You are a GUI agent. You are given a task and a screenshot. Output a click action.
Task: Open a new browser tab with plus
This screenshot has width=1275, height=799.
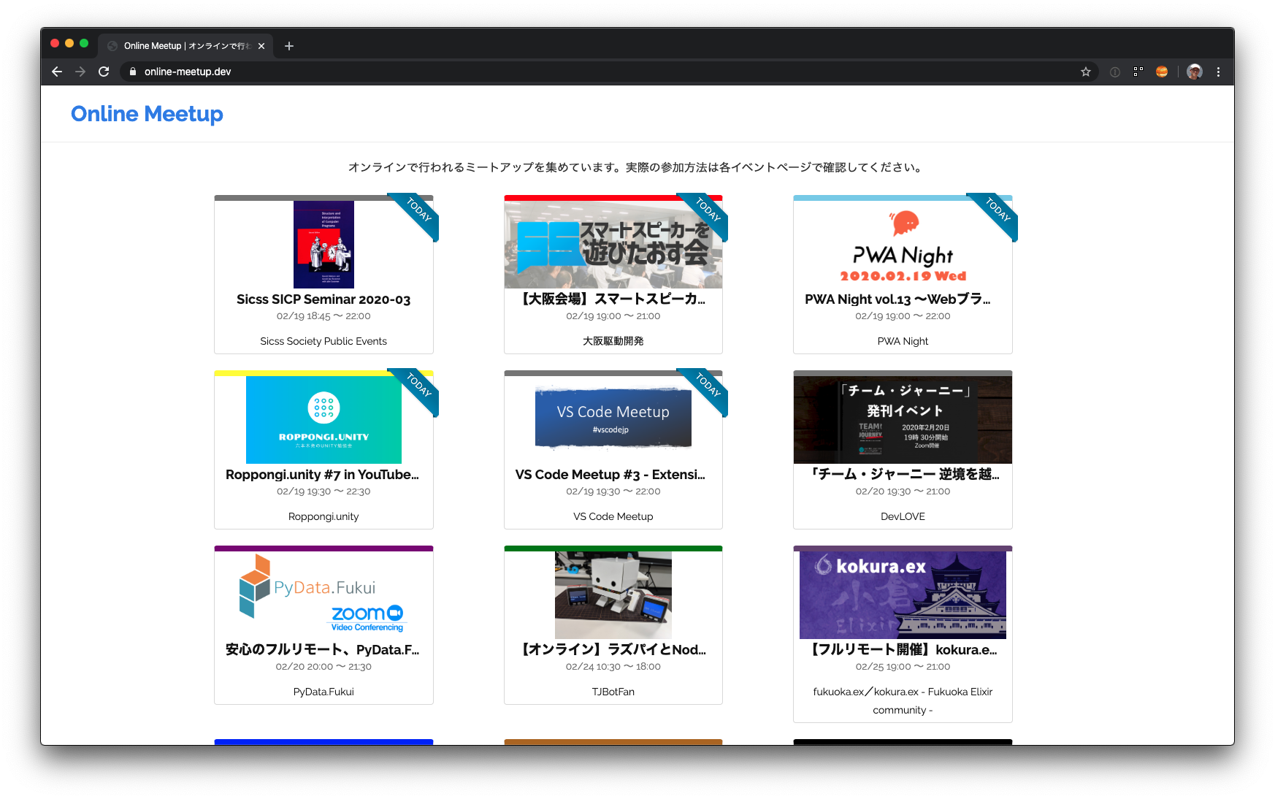(289, 46)
